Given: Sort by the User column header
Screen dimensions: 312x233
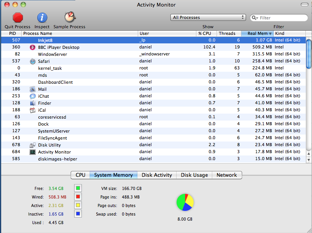Looking at the screenshot, I should [167, 33].
